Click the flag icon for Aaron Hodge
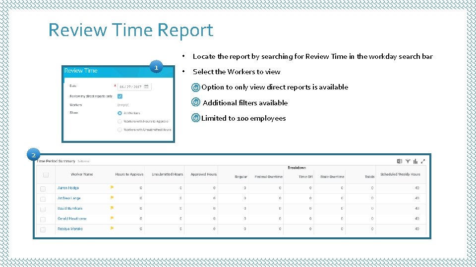The width and height of the screenshot is (476, 267). coord(112,188)
